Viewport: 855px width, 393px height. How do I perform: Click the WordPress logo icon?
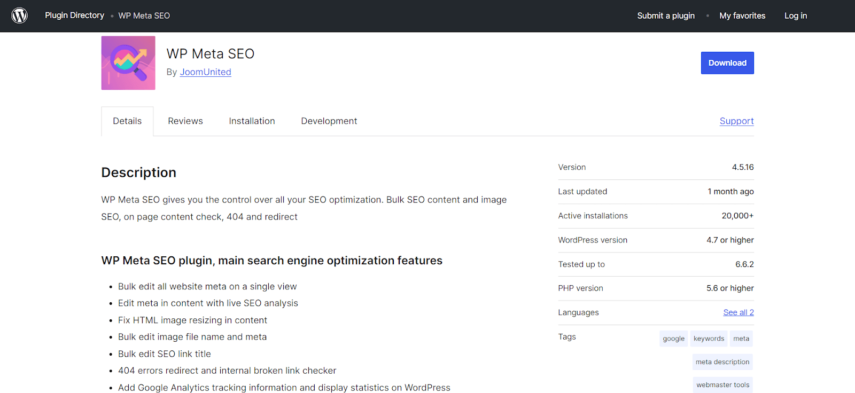tap(20, 15)
